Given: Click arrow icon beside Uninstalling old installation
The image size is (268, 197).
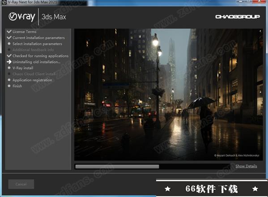Looking at the screenshot, I should point(9,62).
